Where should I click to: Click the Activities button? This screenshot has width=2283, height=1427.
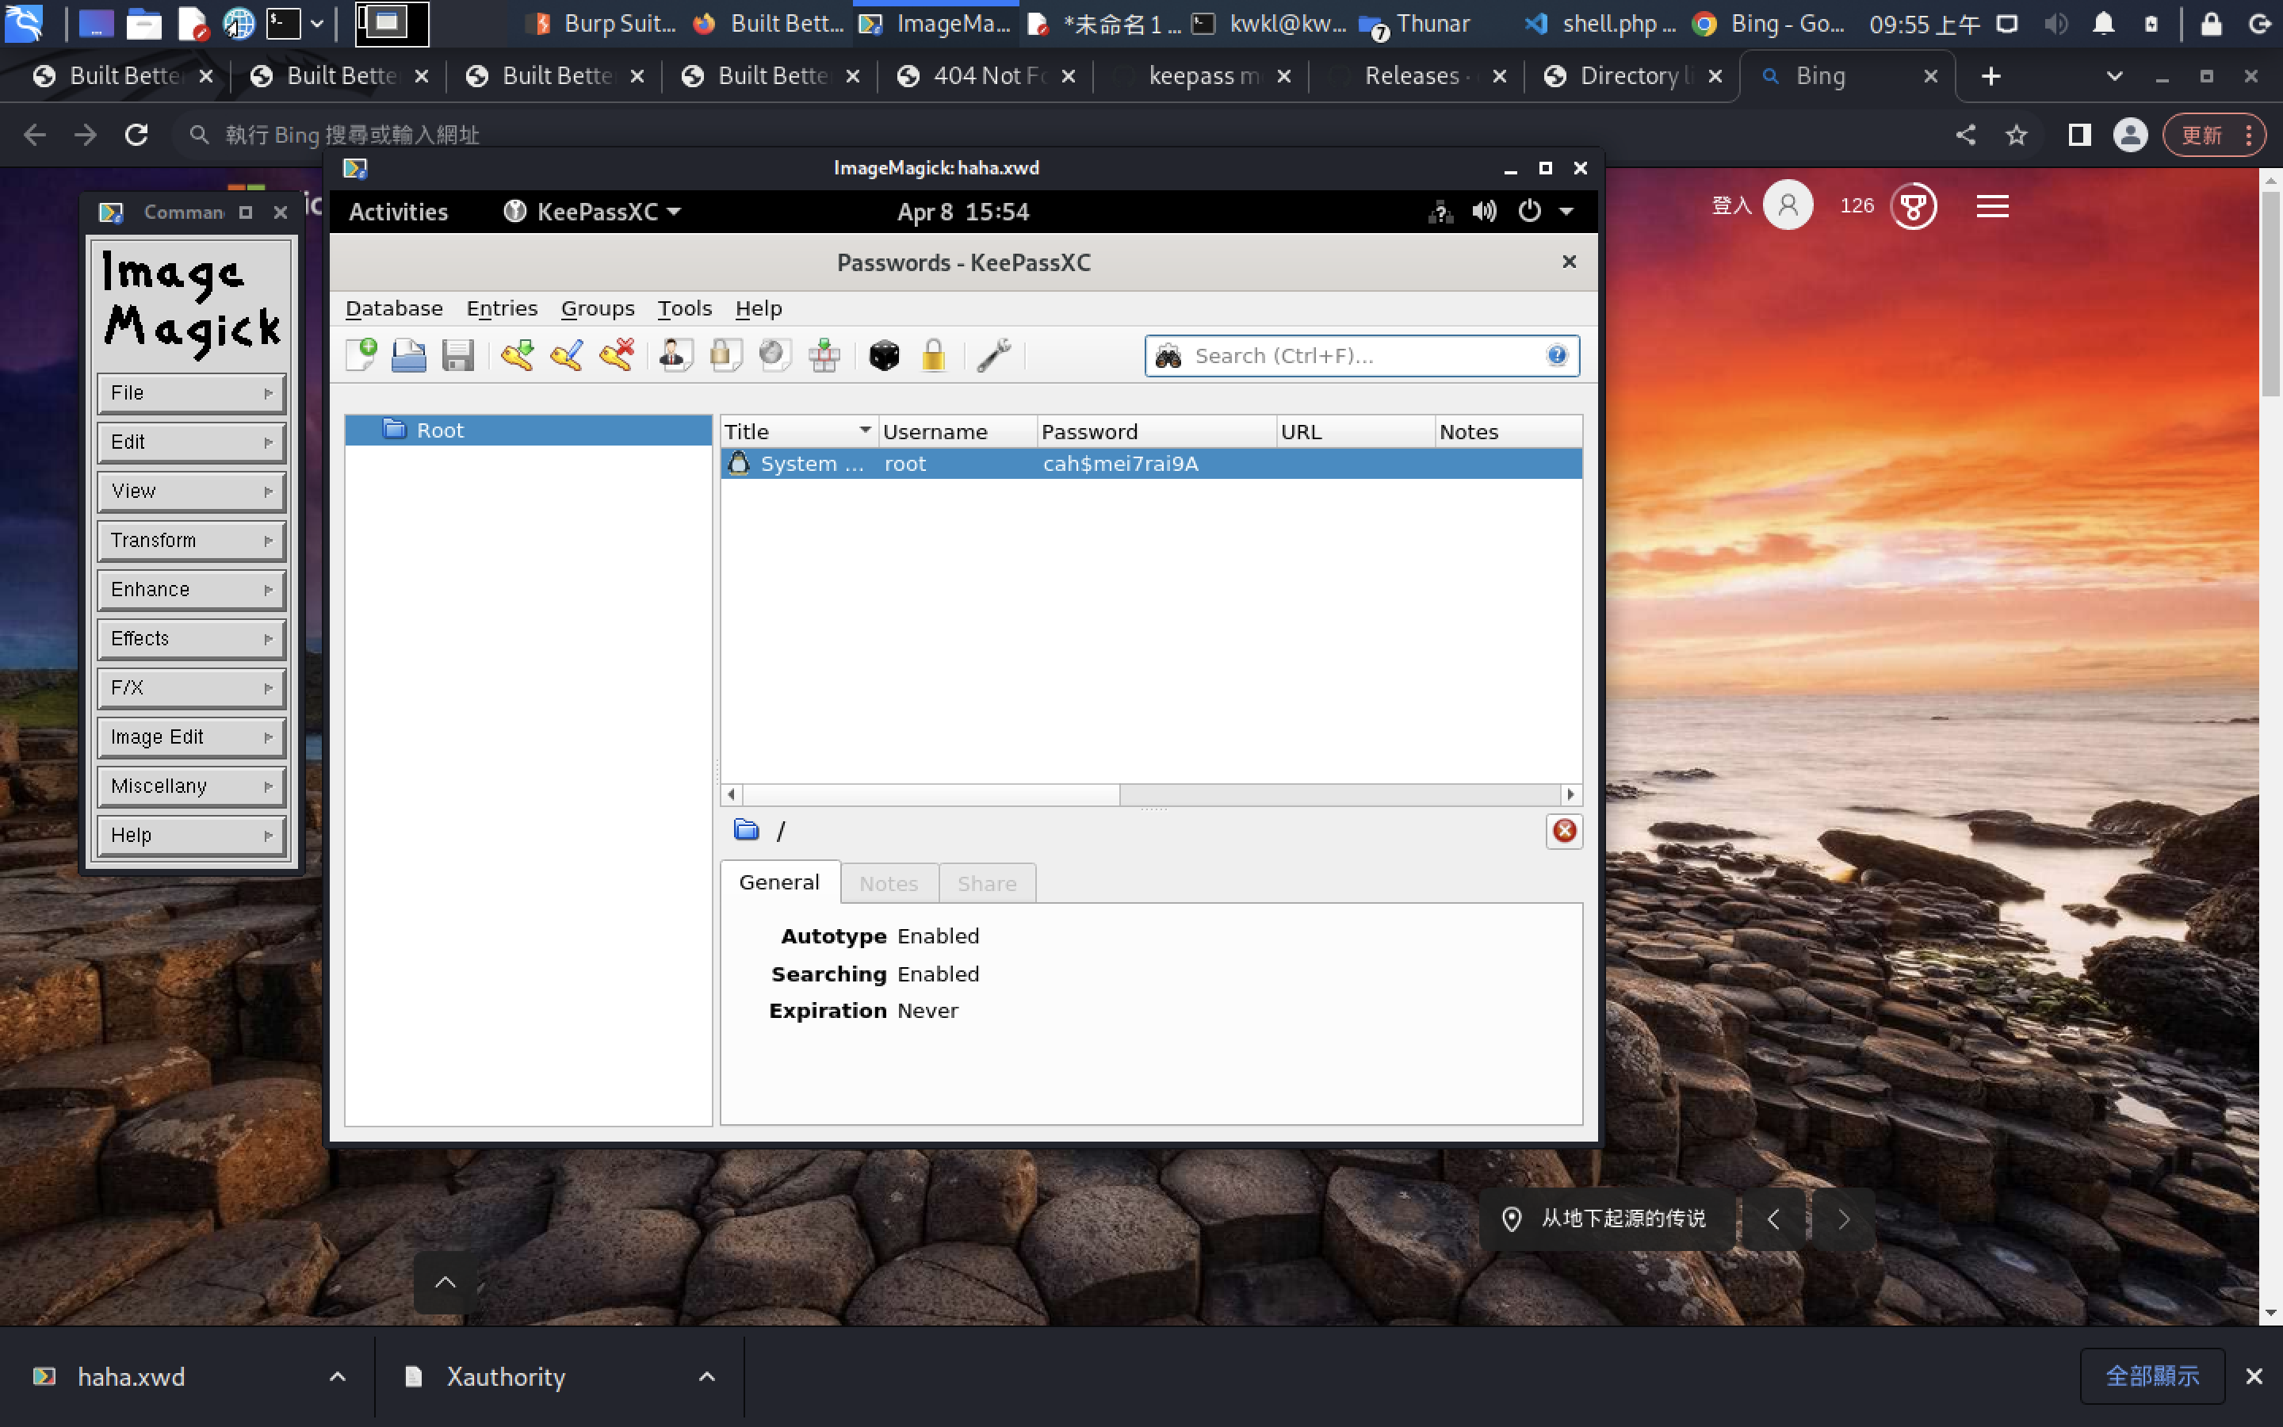pos(398,212)
